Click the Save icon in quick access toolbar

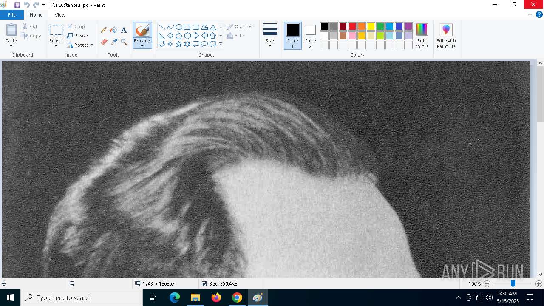(x=17, y=5)
